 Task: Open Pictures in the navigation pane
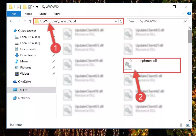(x=26, y=67)
